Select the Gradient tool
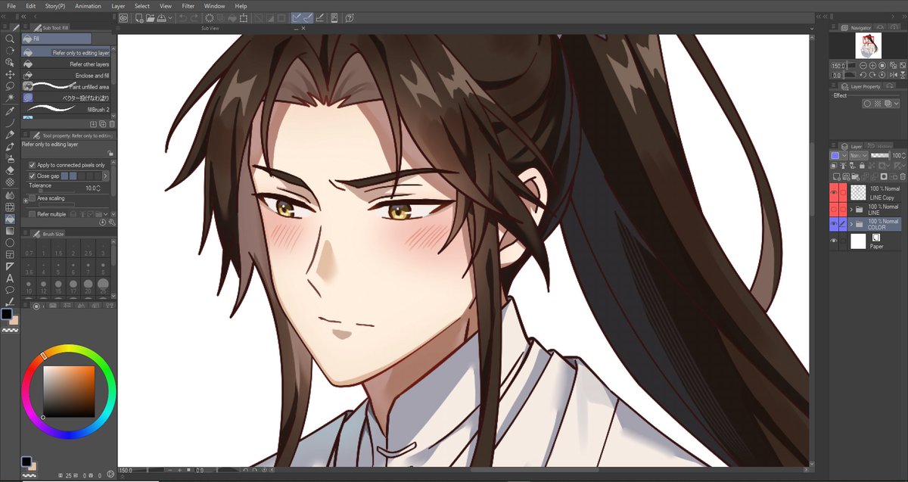 [x=10, y=231]
